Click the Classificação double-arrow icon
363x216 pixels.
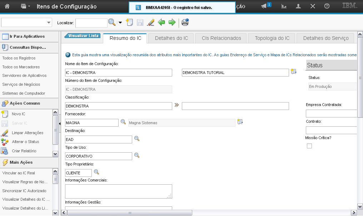176,105
